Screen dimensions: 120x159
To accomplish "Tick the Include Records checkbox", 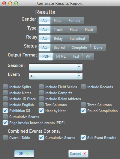I will click(x=83, y=87).
